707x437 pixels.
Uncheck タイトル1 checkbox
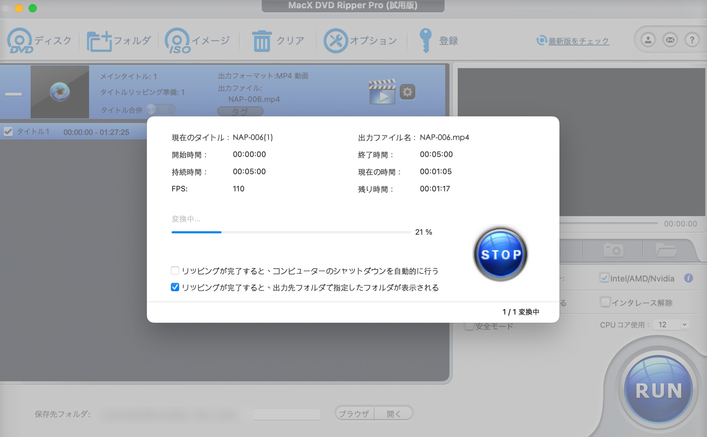point(8,132)
